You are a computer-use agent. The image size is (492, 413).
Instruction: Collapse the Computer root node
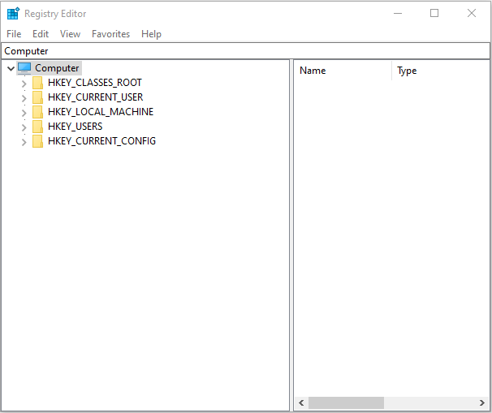coord(11,68)
